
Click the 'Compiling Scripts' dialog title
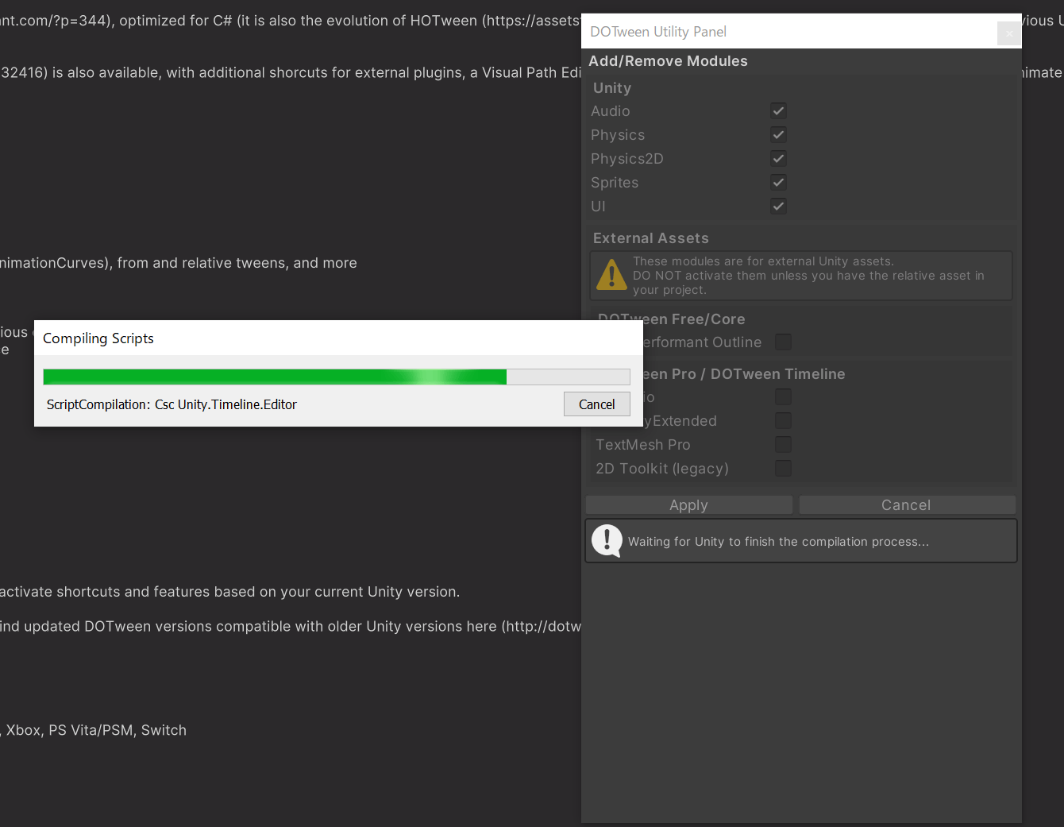coord(98,338)
